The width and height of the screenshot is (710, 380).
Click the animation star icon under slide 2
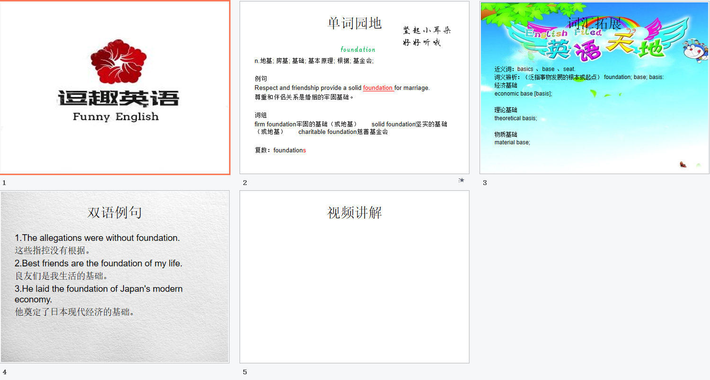(461, 180)
